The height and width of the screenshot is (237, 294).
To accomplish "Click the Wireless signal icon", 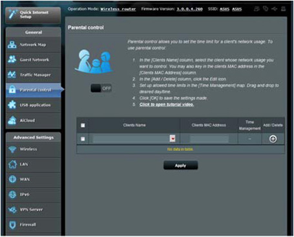I will [12, 149].
